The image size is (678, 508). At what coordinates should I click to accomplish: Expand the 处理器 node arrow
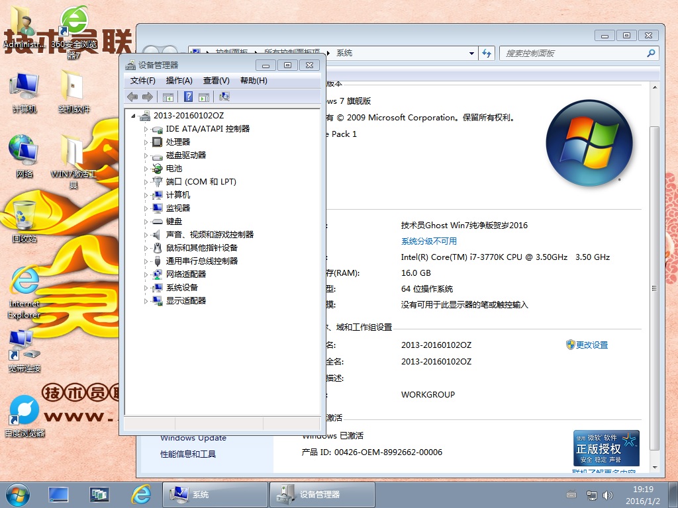(146, 142)
